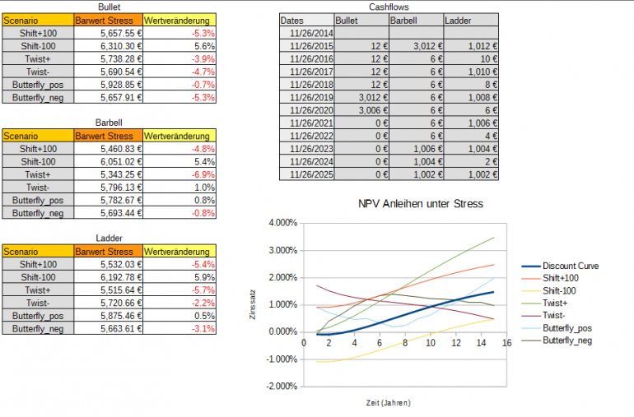Select the chart title NPV Anleihen unter Stress

point(421,204)
